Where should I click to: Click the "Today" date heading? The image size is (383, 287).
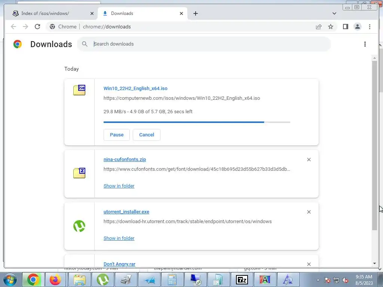click(x=71, y=69)
